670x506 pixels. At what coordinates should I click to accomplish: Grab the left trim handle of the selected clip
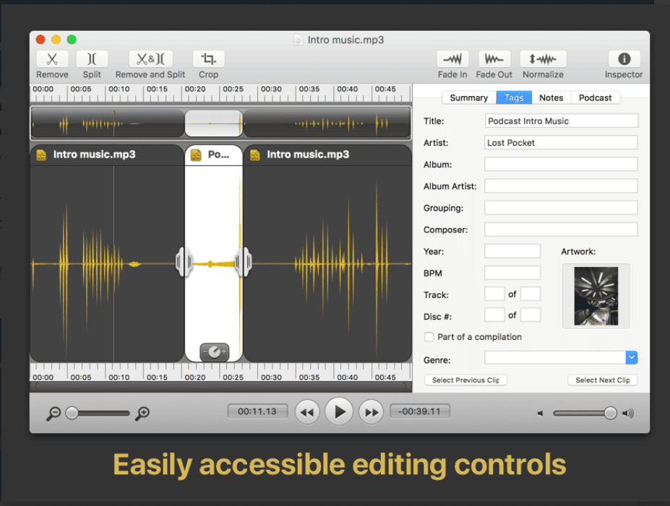[x=184, y=261]
